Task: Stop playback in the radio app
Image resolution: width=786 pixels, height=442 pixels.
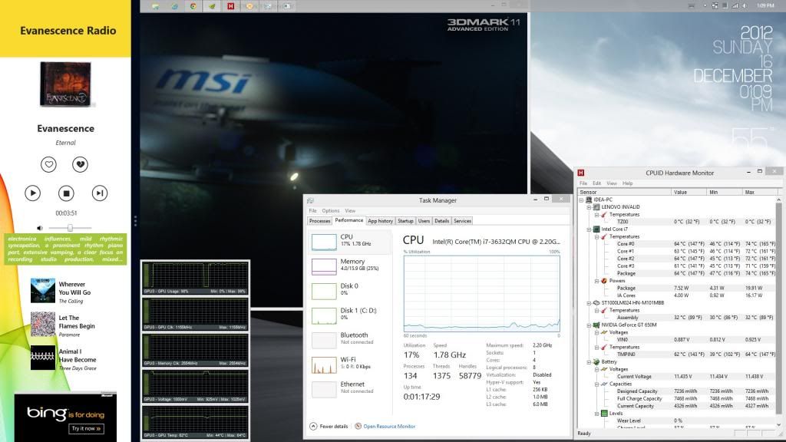Action: pos(66,193)
